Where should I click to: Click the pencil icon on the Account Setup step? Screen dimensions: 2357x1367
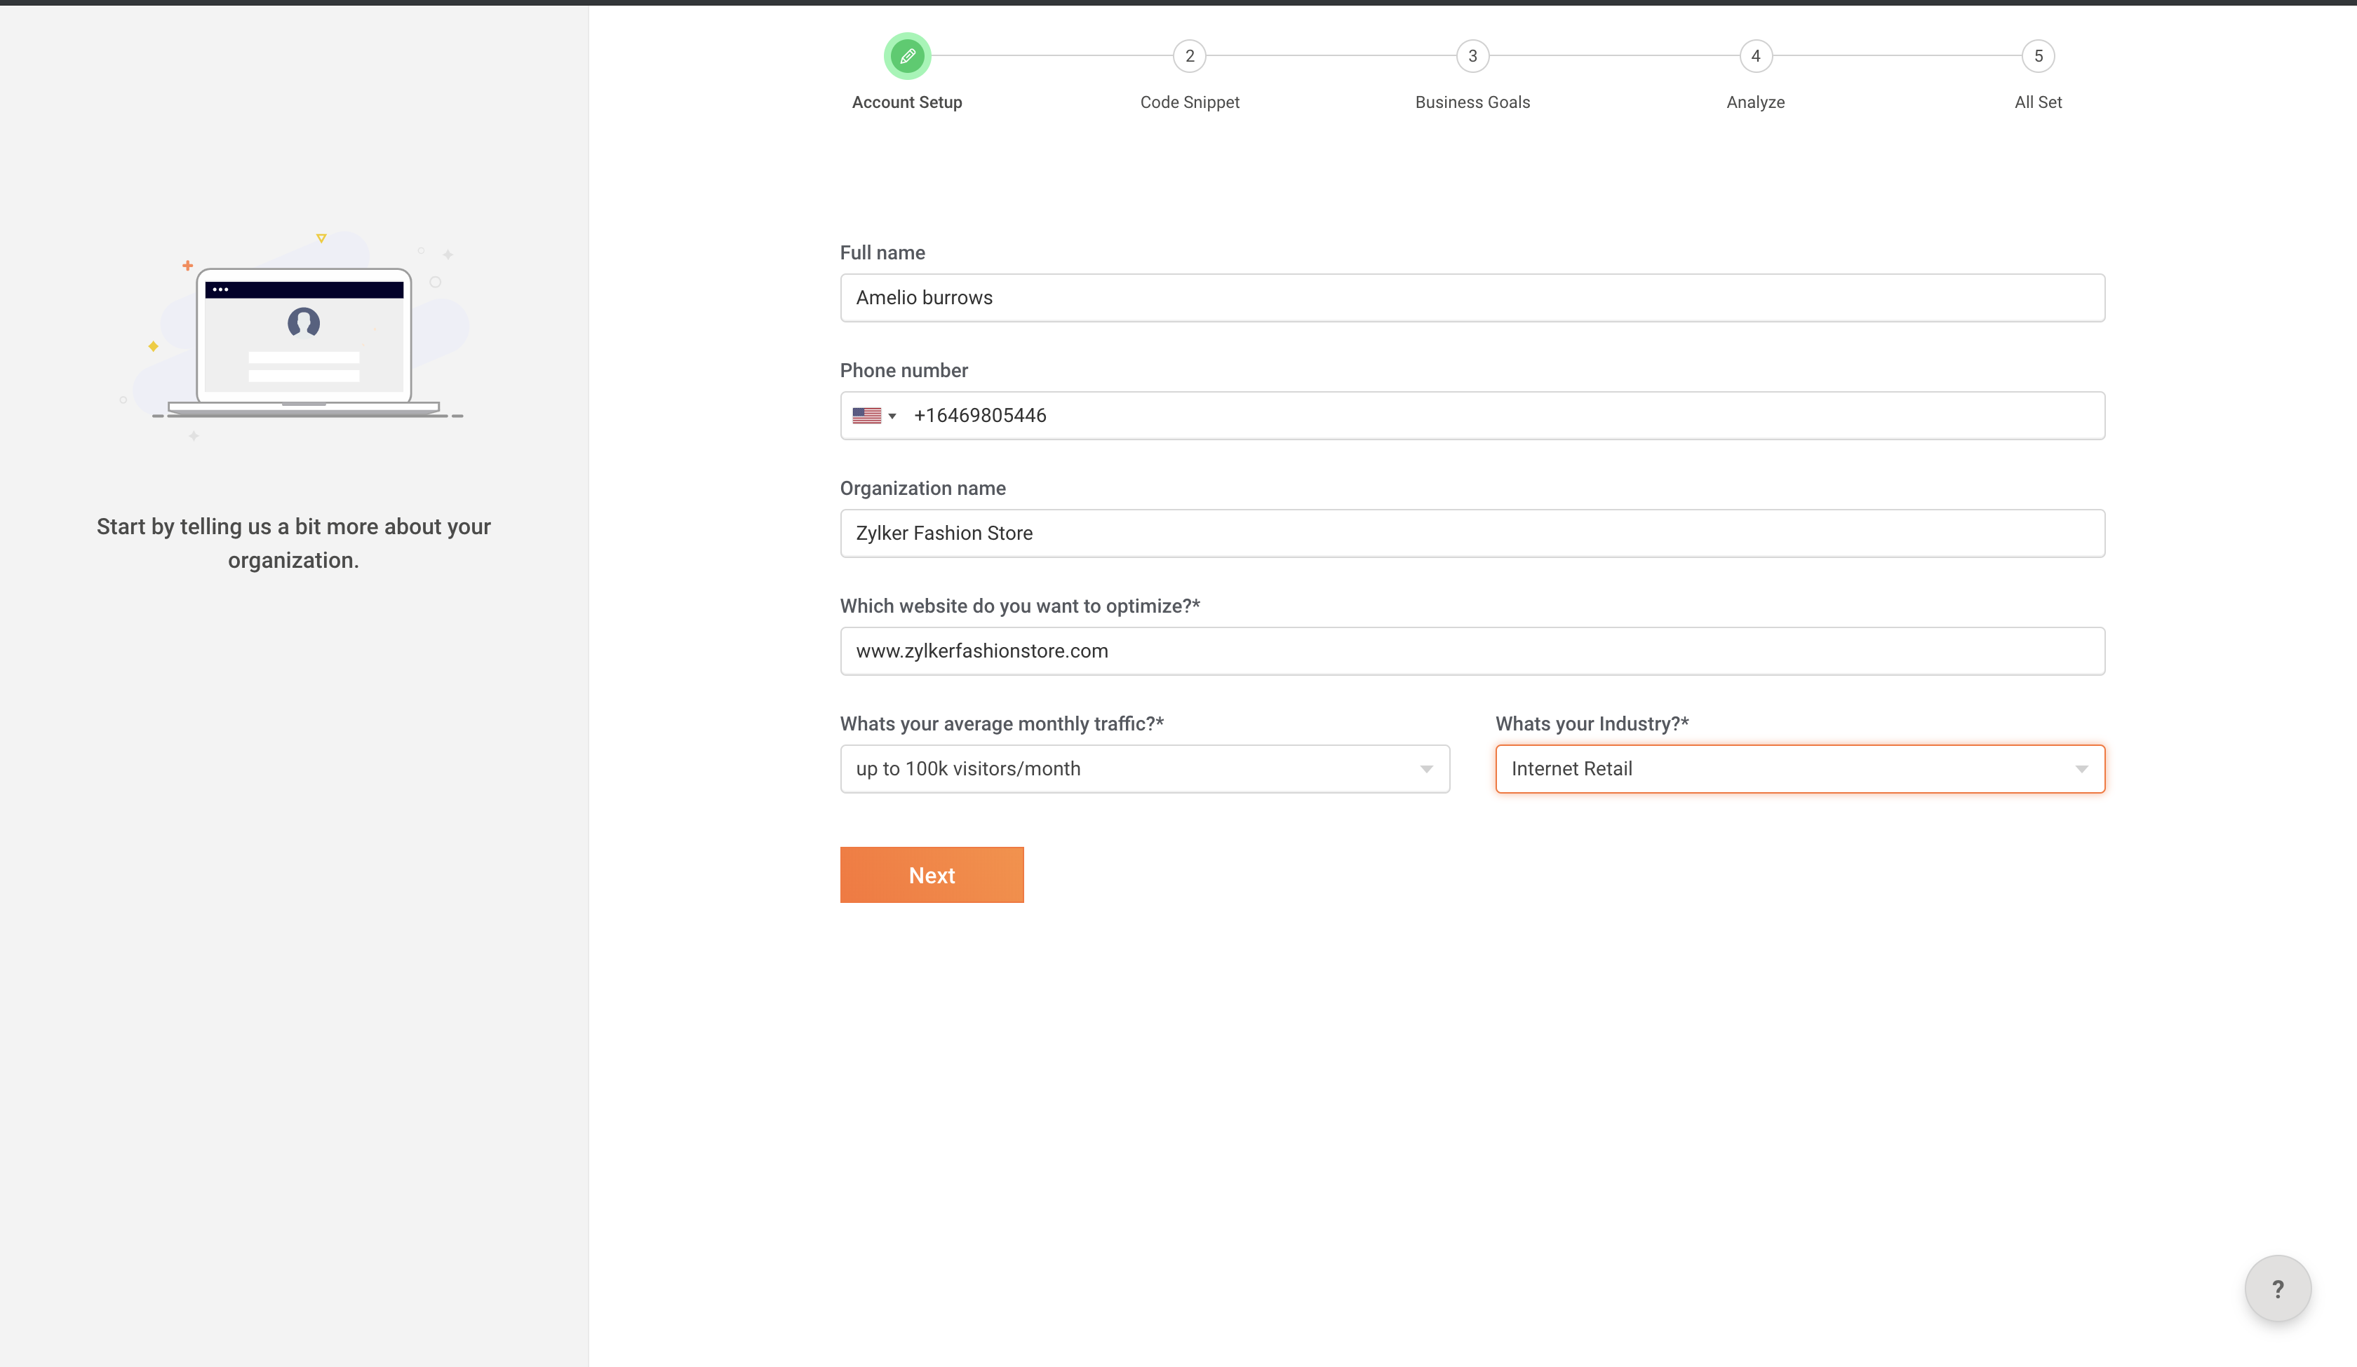(x=906, y=55)
